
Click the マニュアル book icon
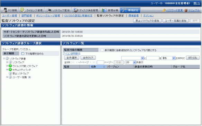click(186, 10)
